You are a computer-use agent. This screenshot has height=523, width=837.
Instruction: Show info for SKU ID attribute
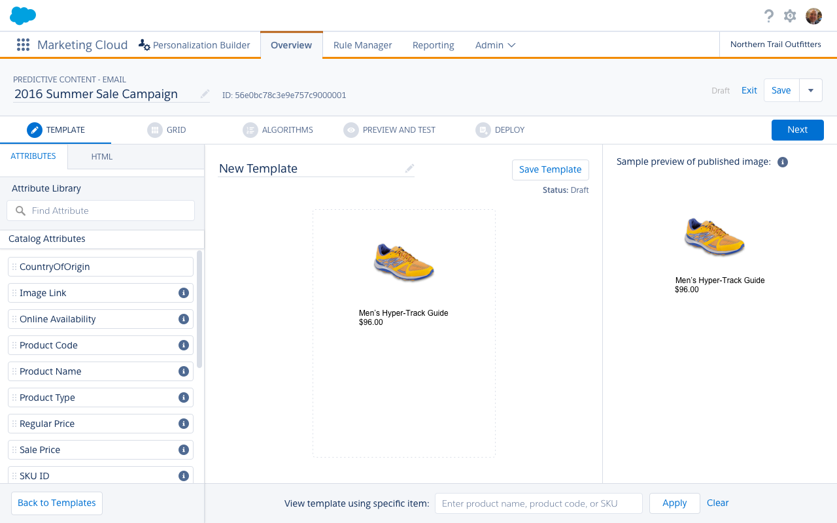184,476
